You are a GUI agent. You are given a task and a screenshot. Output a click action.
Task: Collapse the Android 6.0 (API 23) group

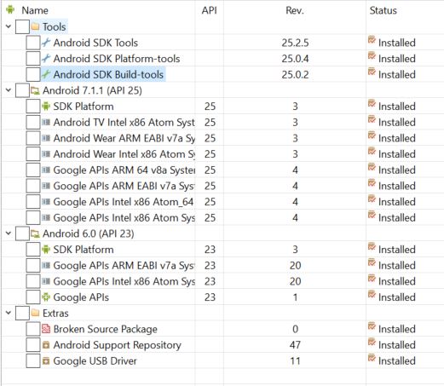[9, 233]
